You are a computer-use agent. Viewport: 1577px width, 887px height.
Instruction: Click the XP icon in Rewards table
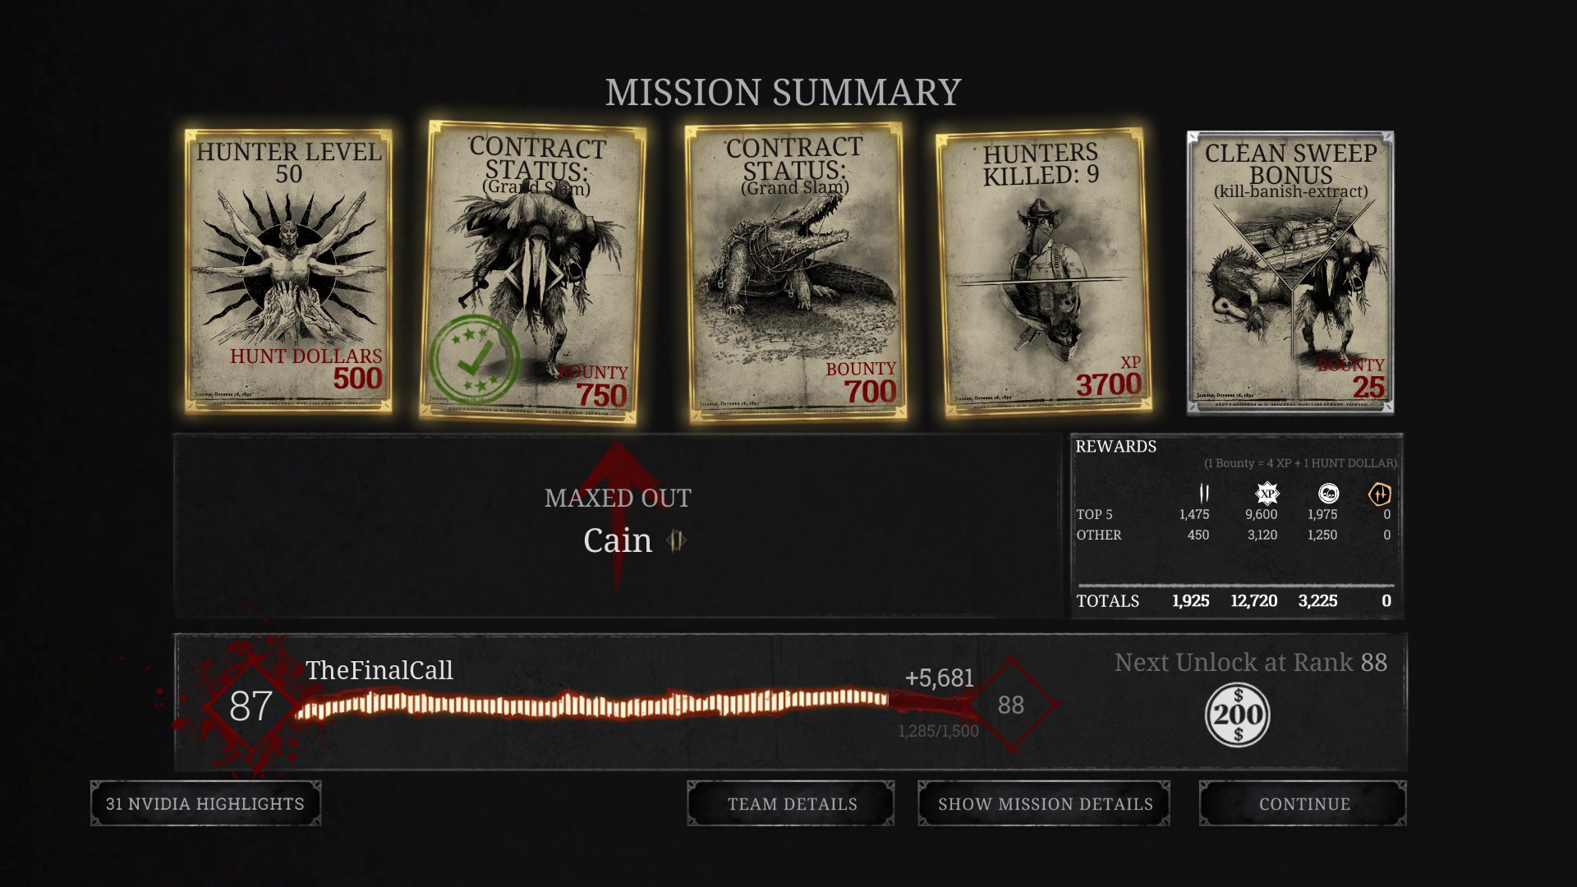pos(1267,494)
